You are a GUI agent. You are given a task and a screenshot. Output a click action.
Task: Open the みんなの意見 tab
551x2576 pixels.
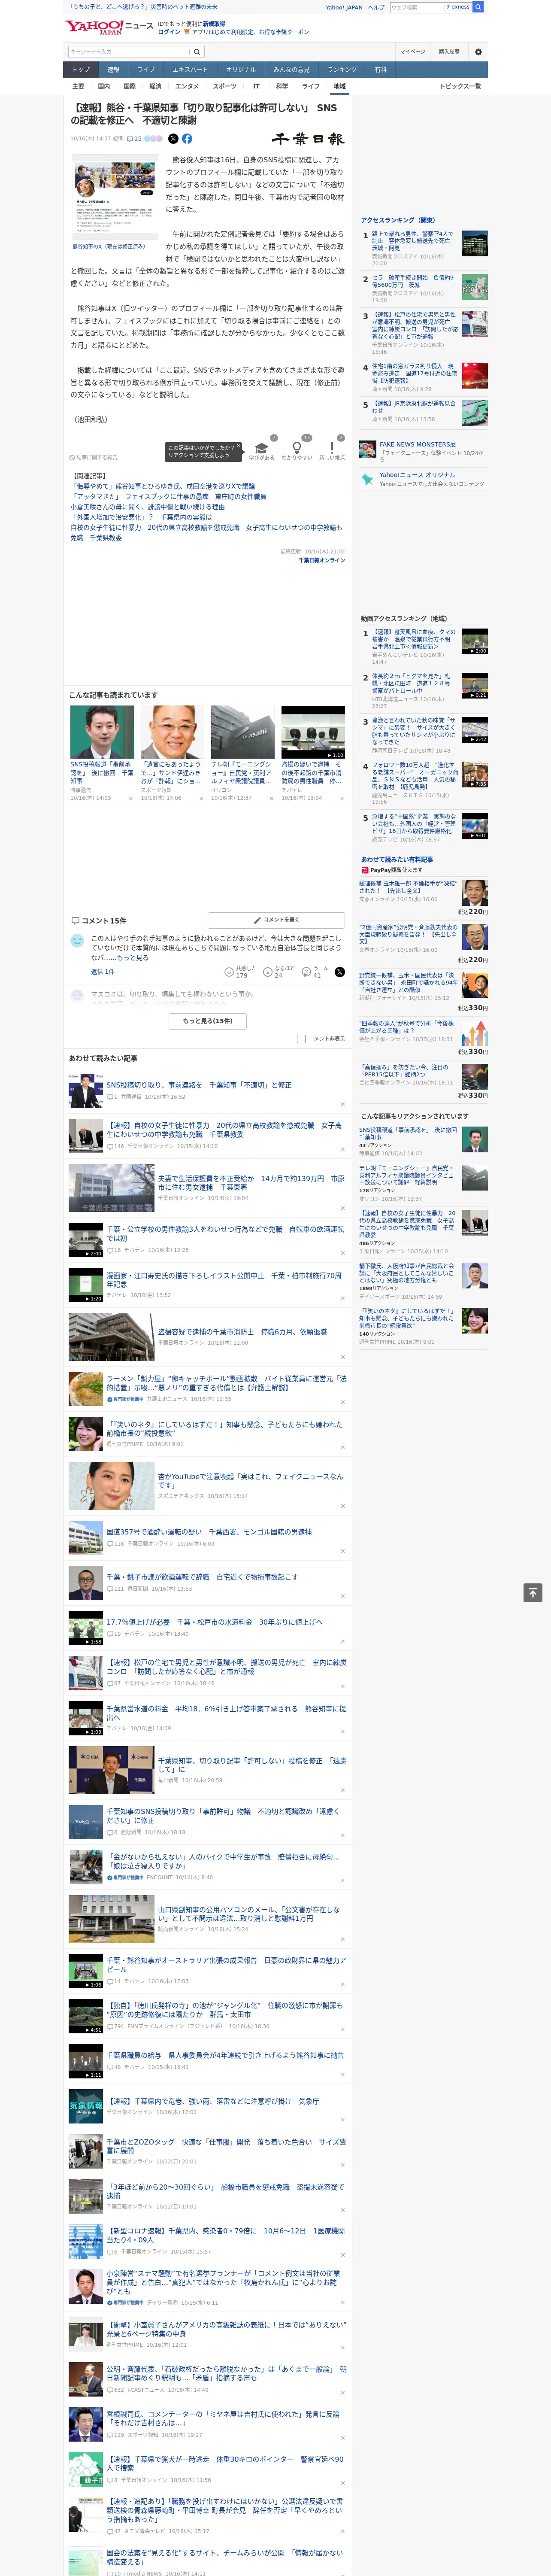pos(292,70)
